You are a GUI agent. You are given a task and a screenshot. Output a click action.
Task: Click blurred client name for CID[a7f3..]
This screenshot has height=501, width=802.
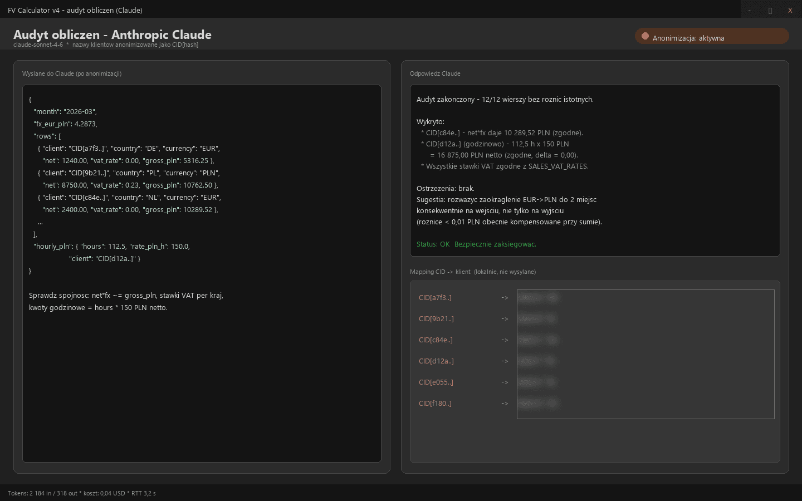coord(538,298)
